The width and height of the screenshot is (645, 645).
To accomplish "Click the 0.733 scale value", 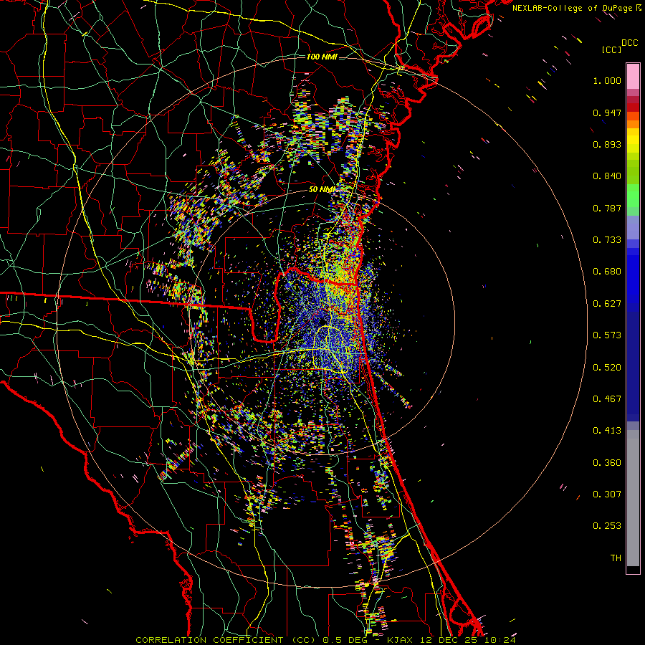I will click(x=607, y=240).
